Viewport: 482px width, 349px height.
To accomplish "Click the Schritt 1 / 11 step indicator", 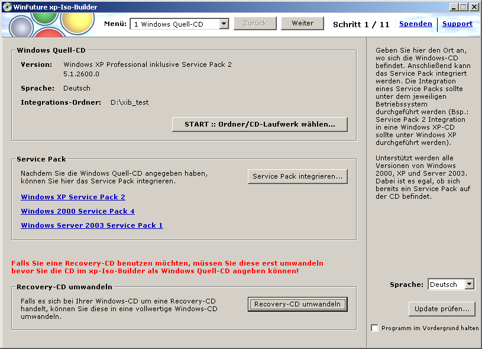I will (x=361, y=25).
